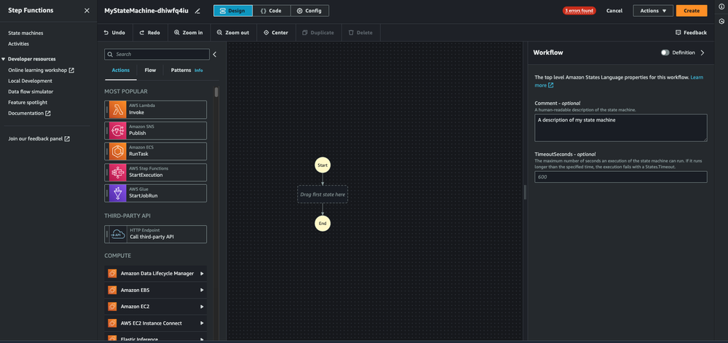Collapse the states browser panel arrow
This screenshot has width=728, height=343.
(215, 55)
